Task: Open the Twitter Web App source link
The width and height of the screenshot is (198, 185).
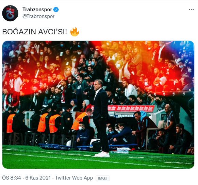Action: (74, 178)
